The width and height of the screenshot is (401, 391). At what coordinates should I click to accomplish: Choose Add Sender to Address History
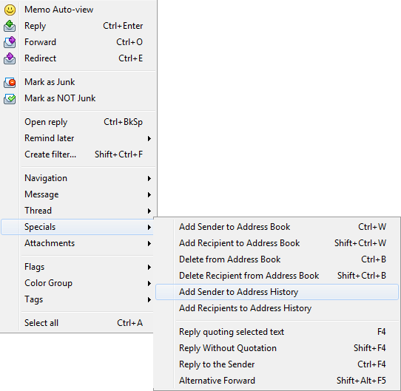pos(277,292)
